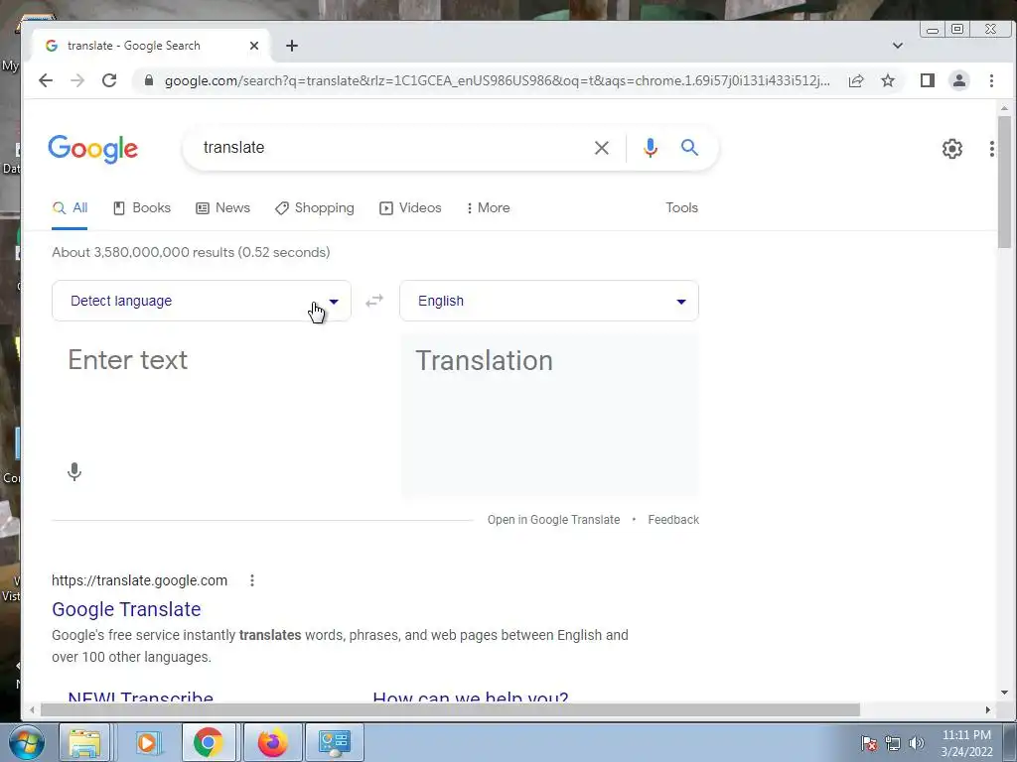Screen dimensions: 1017x762
Task: Switch to the News tab
Action: coord(223,208)
